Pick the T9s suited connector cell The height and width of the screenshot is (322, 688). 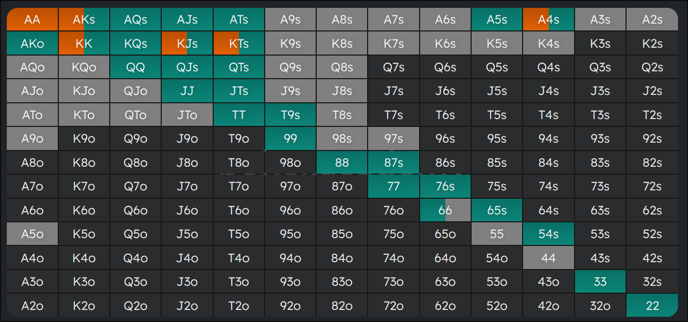coord(290,115)
